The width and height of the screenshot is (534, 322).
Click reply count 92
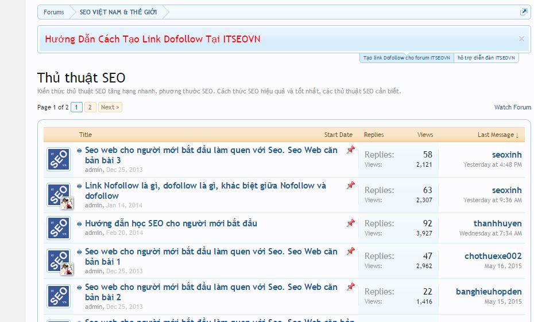click(428, 223)
